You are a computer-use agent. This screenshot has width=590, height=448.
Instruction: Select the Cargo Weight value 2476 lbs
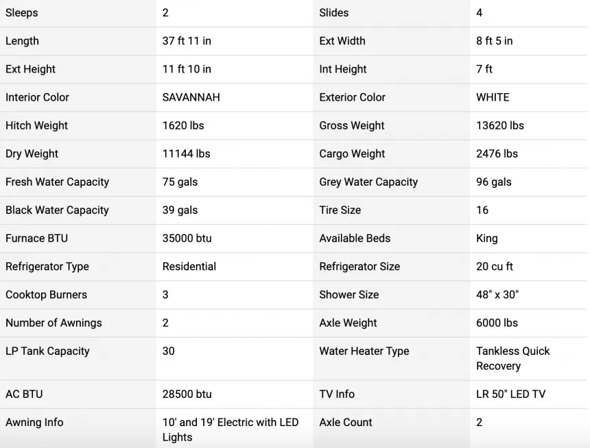coord(497,153)
